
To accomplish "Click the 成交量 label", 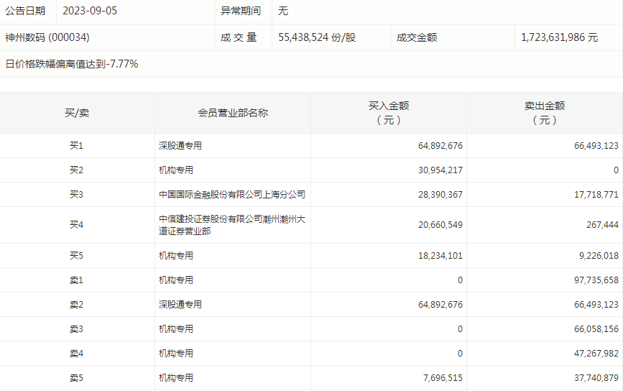I will (x=239, y=37).
